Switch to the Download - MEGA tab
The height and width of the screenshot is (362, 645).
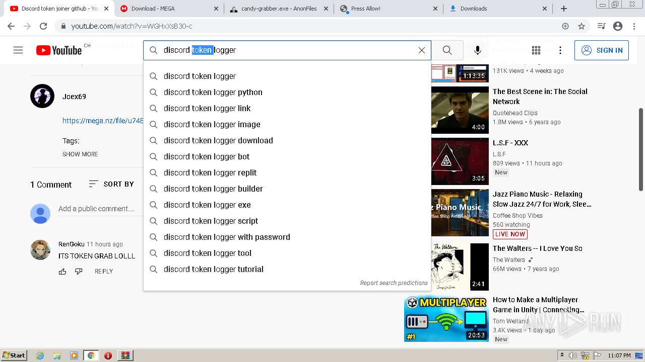point(170,9)
